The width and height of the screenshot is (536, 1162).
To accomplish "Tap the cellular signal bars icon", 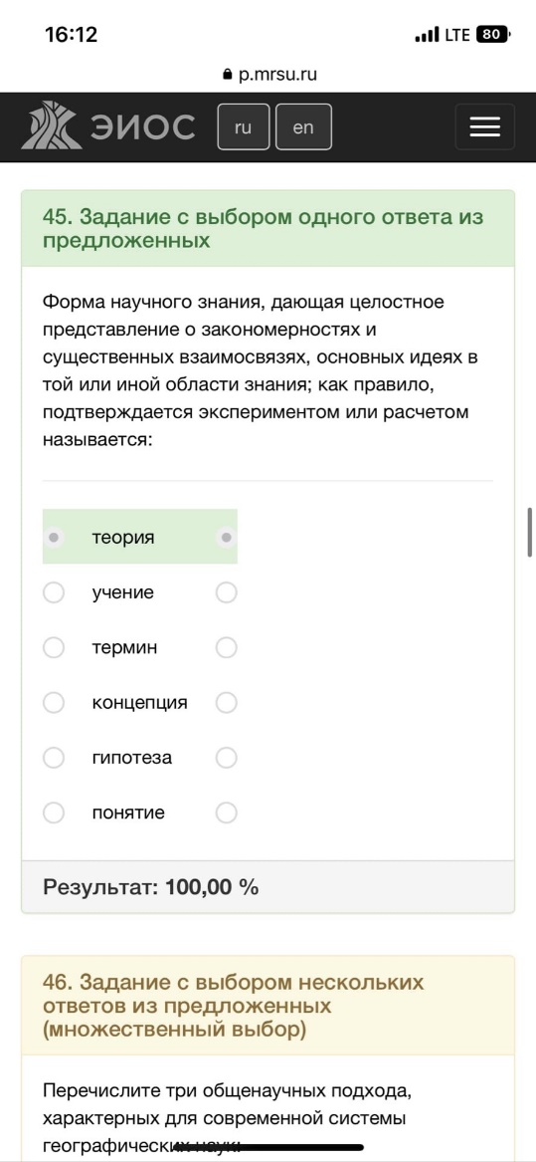I will [x=427, y=35].
